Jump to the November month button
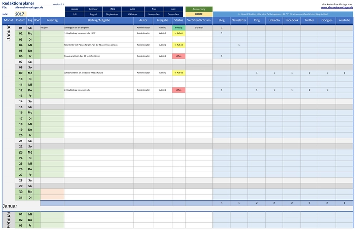The height and width of the screenshot is (230, 355). 154,14
